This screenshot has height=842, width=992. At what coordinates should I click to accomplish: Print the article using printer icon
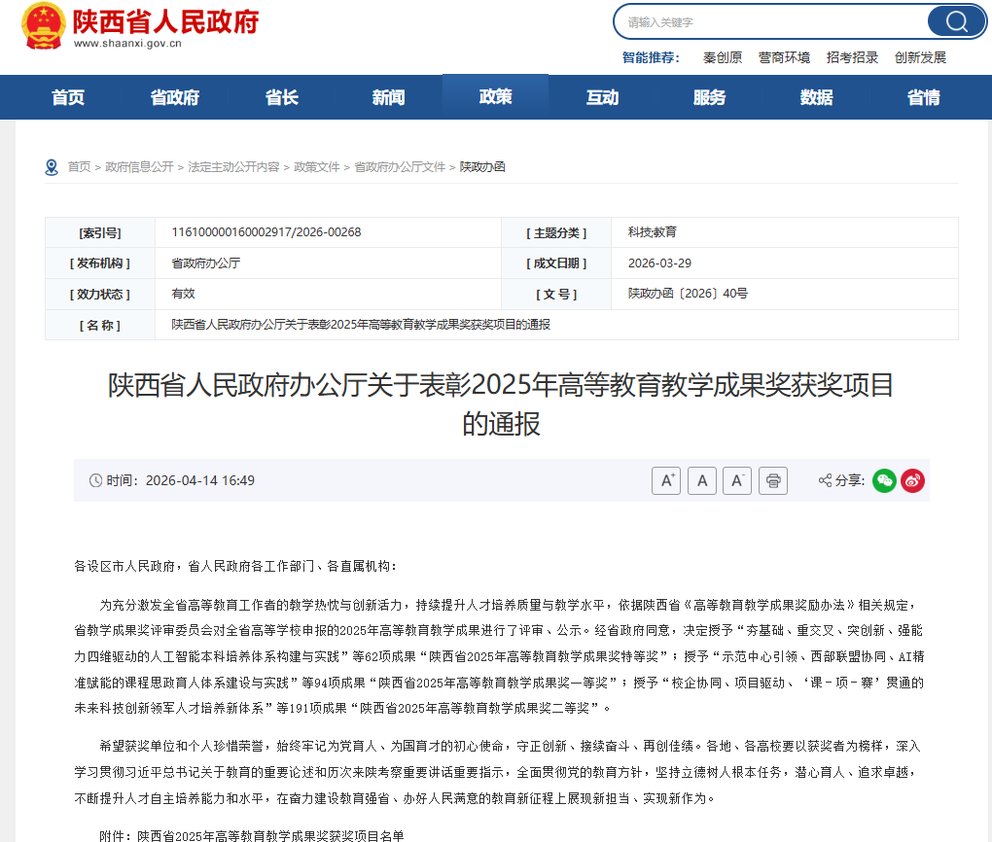click(x=773, y=480)
